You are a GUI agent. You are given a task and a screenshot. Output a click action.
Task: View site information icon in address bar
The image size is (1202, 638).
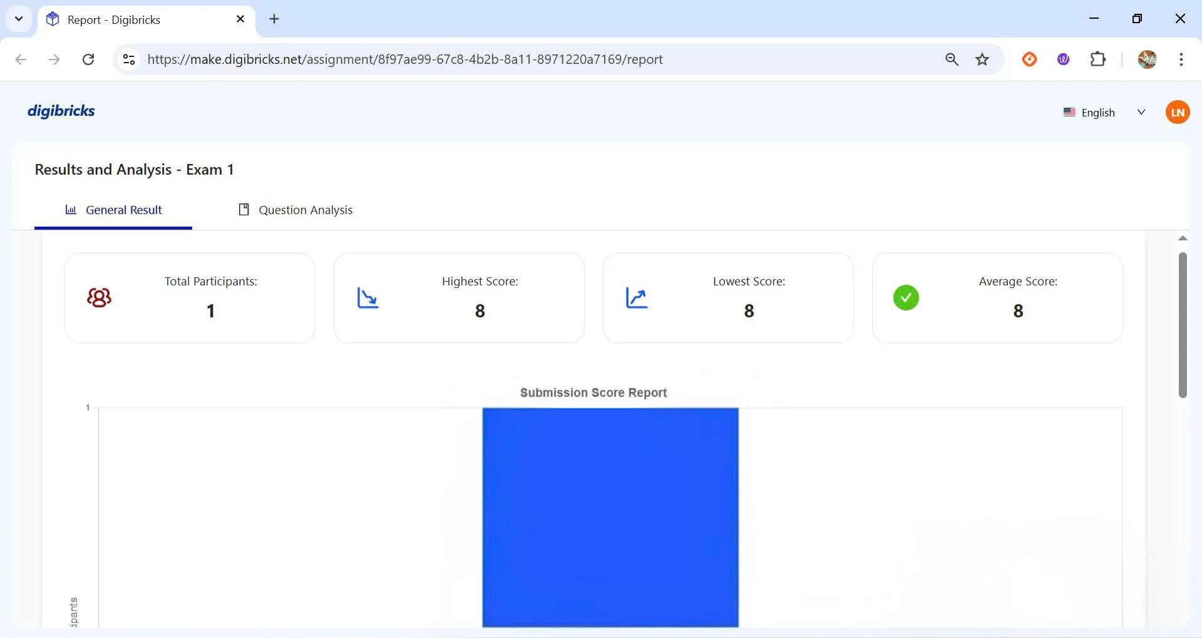click(x=129, y=59)
